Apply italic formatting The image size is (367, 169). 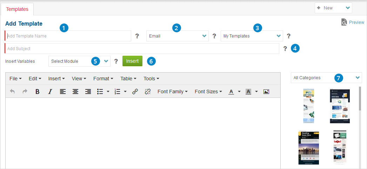(x=50, y=92)
